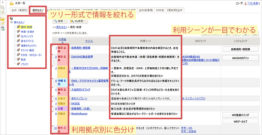The width and height of the screenshot is (262, 135).
Task: Collapse the 便利なモノ tree node
Action: pos(11,22)
